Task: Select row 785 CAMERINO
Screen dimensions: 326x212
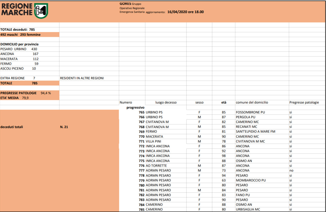Action: click(x=222, y=210)
